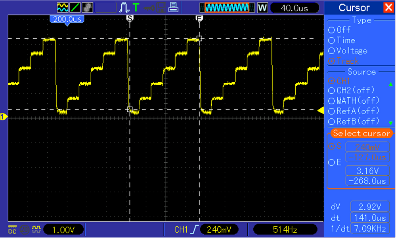
Task: Set cursor type to Track
Action: [x=343, y=61]
